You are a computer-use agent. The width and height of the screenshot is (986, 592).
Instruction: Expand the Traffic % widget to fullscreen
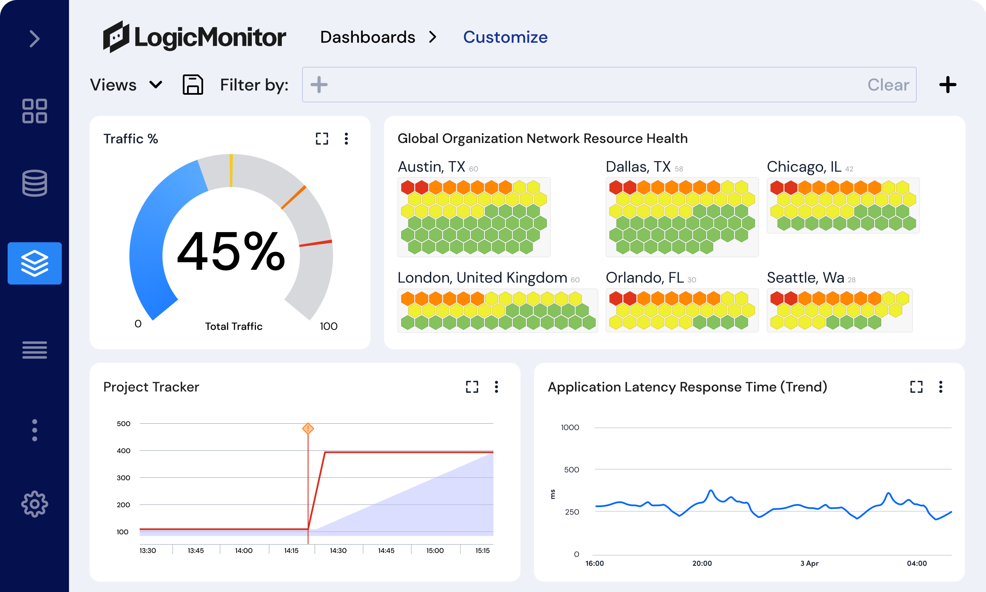[x=322, y=138]
